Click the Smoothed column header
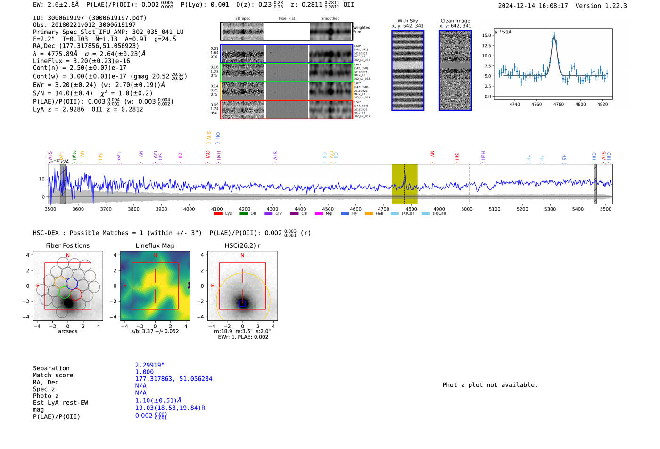This screenshot has height=449, width=660. (x=330, y=19)
